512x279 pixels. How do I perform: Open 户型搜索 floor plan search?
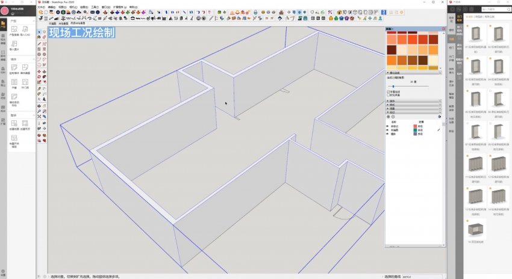point(14,31)
